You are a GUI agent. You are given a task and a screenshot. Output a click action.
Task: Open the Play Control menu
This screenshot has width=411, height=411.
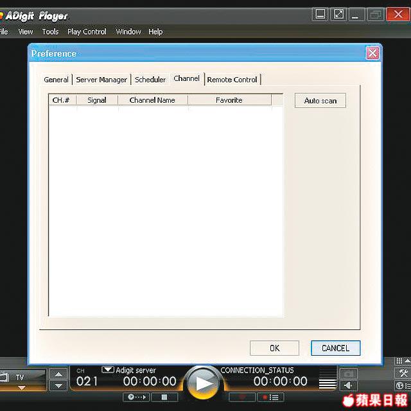tap(87, 31)
